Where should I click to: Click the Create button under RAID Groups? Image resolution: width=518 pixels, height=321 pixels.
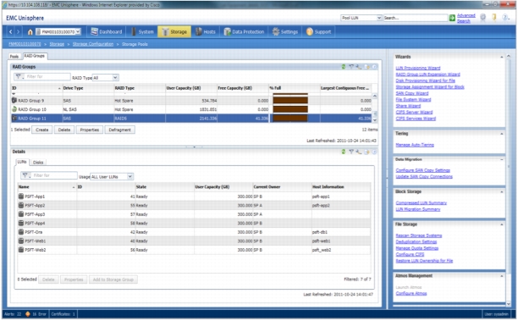click(x=42, y=130)
